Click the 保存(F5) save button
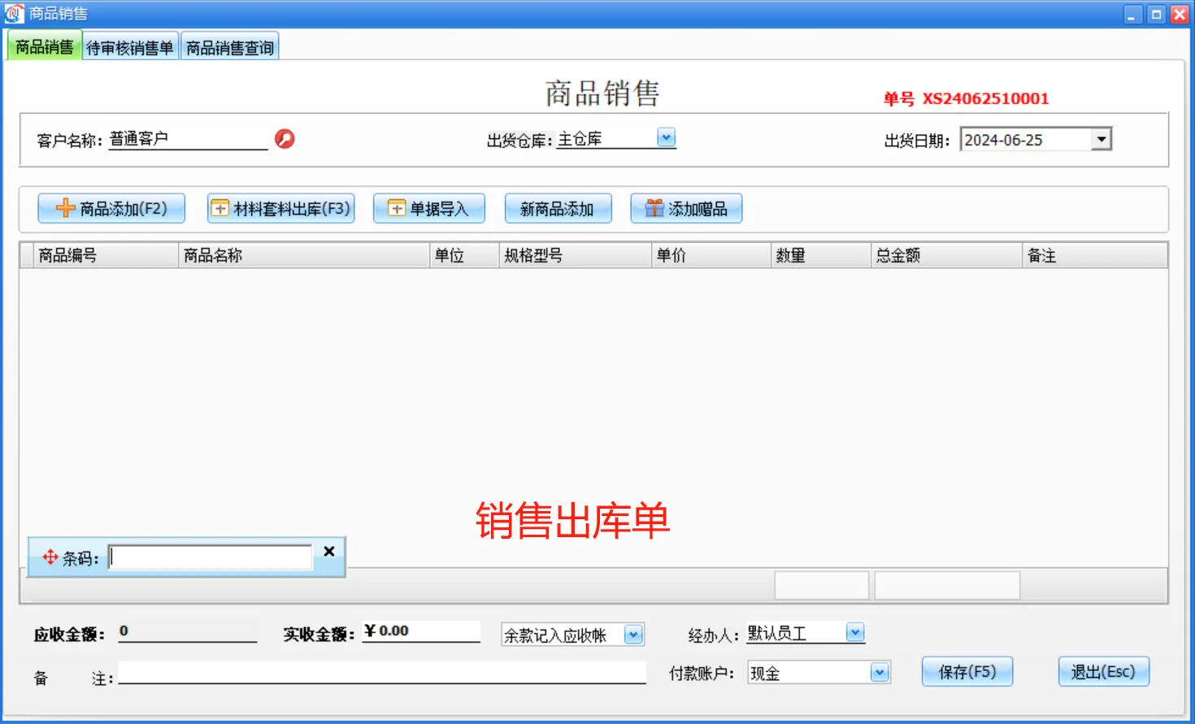This screenshot has height=724, width=1195. (967, 671)
